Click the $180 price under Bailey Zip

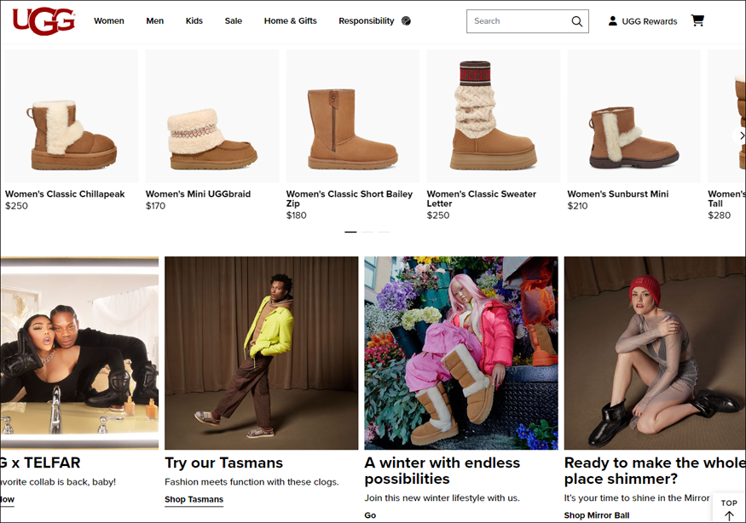[x=297, y=216]
